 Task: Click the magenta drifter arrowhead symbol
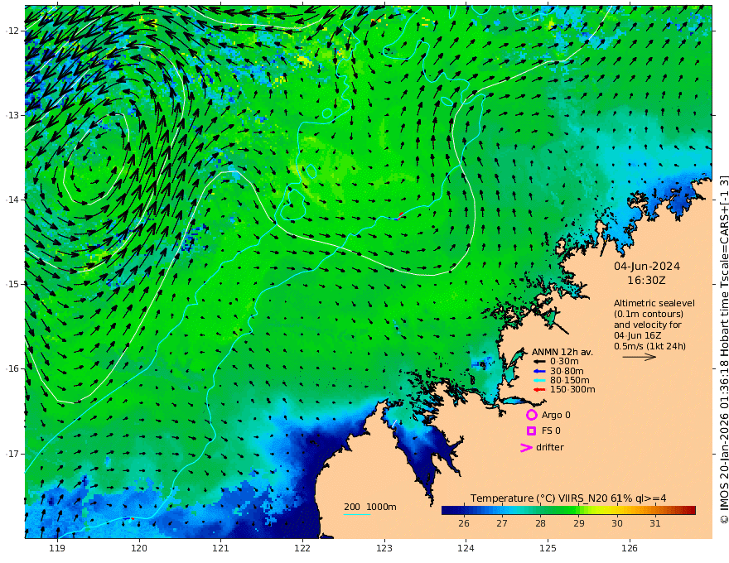tap(526, 448)
